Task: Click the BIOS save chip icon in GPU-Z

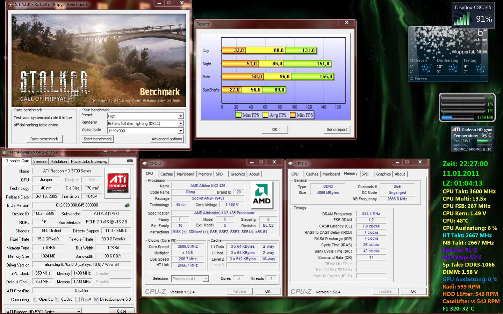Action: point(127,205)
